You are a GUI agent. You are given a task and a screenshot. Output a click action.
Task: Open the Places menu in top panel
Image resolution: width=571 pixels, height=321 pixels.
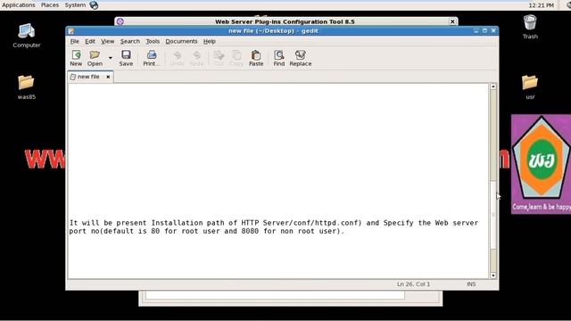coord(50,5)
